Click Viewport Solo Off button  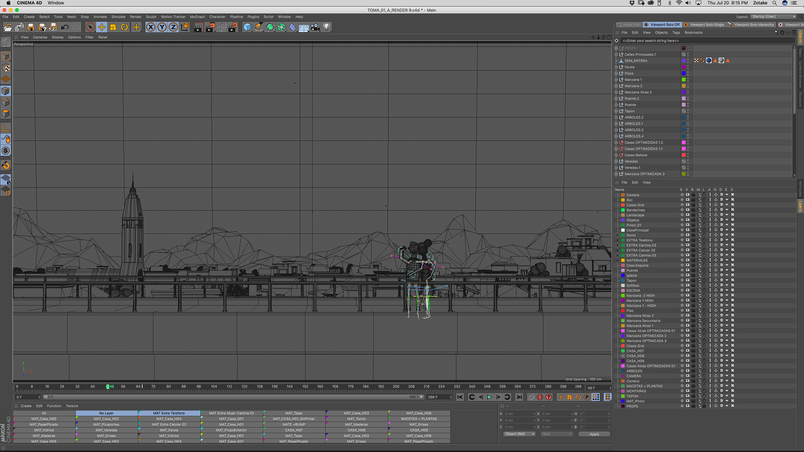(662, 25)
